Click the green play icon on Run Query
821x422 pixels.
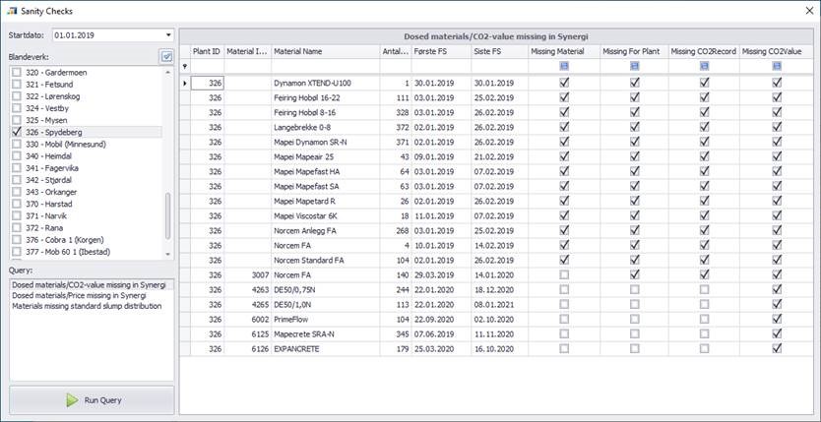click(x=72, y=400)
